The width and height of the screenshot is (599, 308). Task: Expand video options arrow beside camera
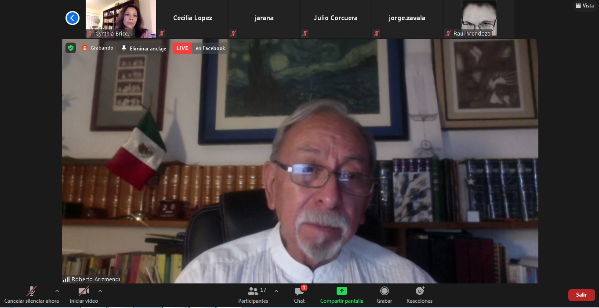tap(100, 291)
